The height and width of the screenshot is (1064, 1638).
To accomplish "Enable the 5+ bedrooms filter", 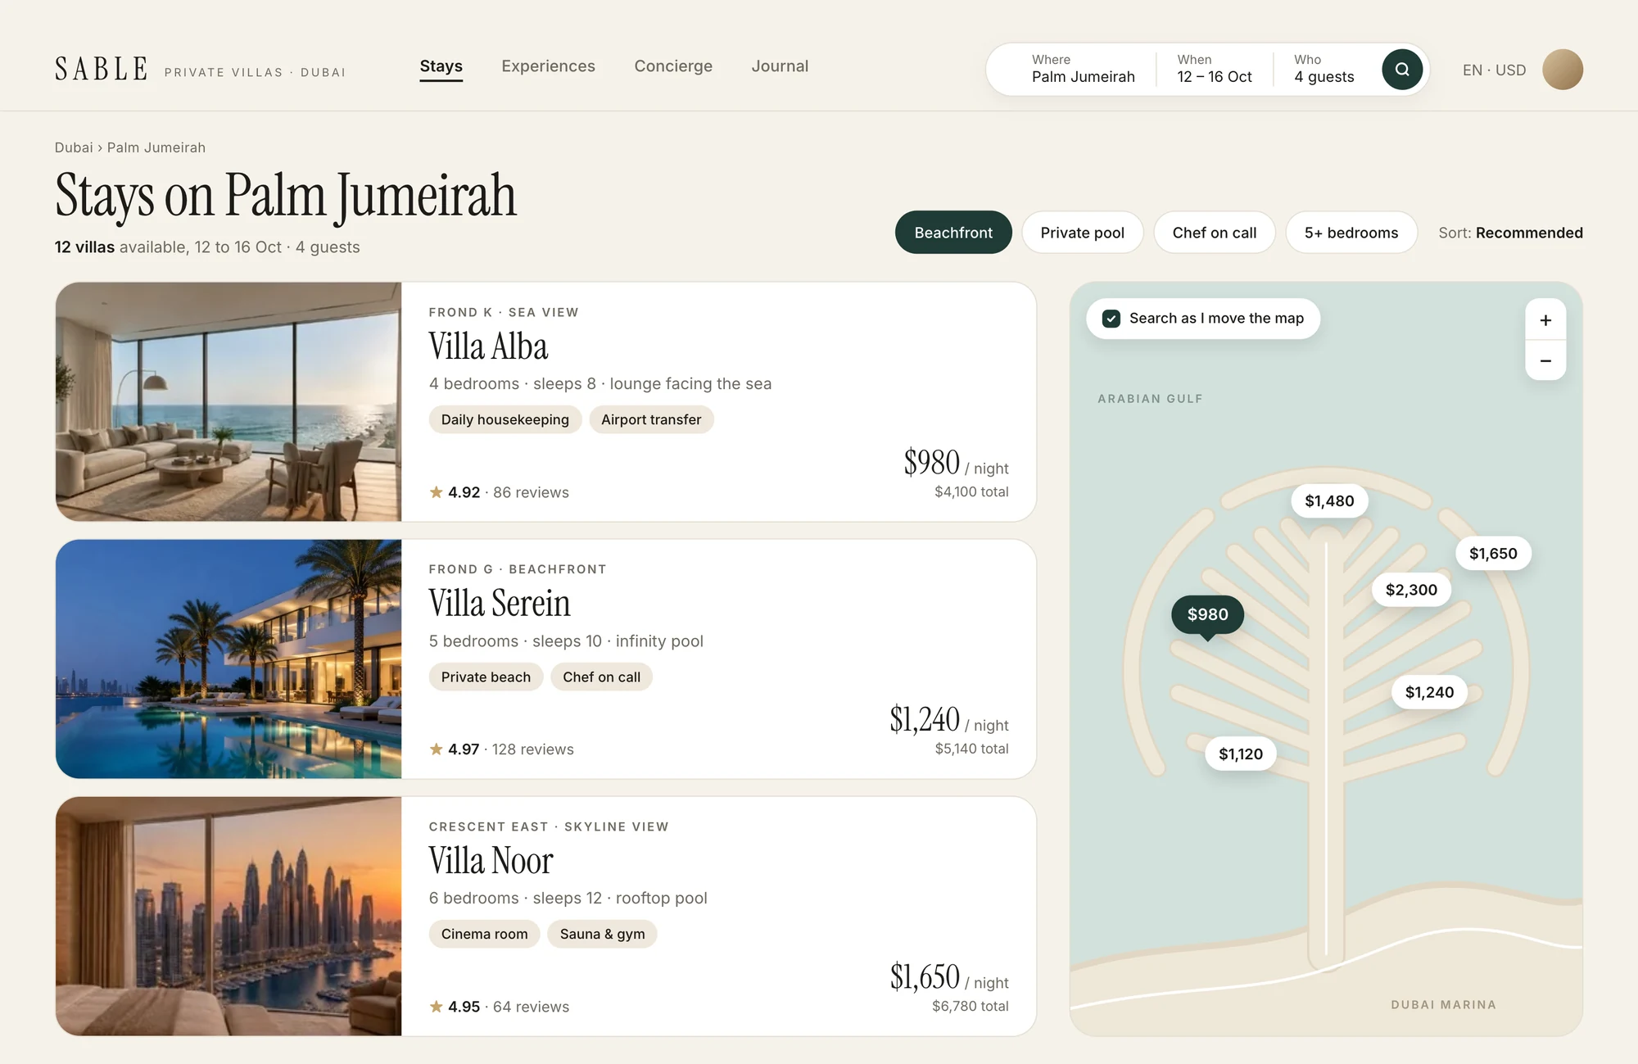I will coord(1351,233).
